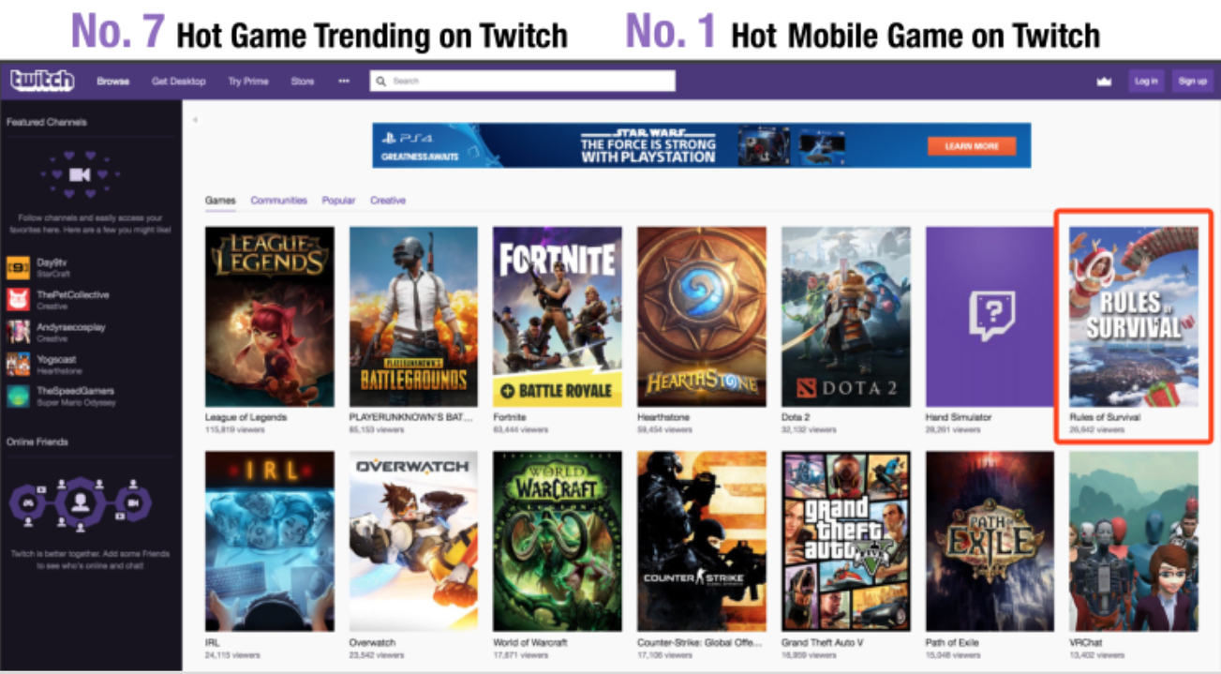Open Yogscast channel avatar
This screenshot has width=1221, height=674.
pyautogui.click(x=18, y=364)
